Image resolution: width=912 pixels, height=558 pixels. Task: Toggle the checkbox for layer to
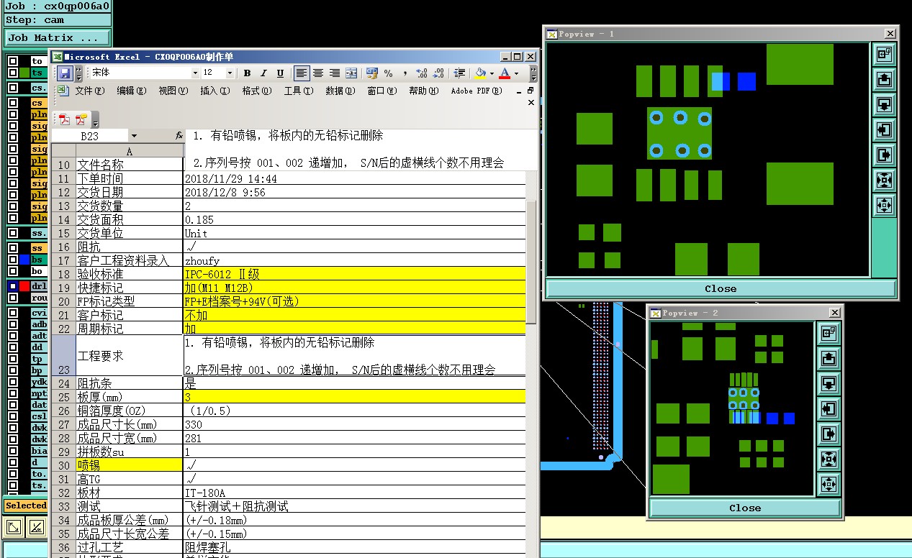coord(13,61)
